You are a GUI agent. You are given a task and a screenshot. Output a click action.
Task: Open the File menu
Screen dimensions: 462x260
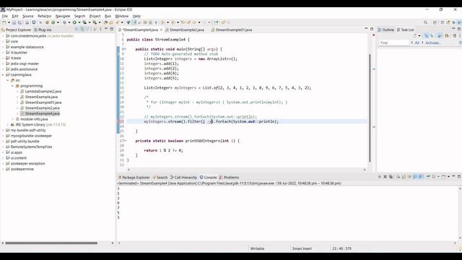click(x=5, y=16)
